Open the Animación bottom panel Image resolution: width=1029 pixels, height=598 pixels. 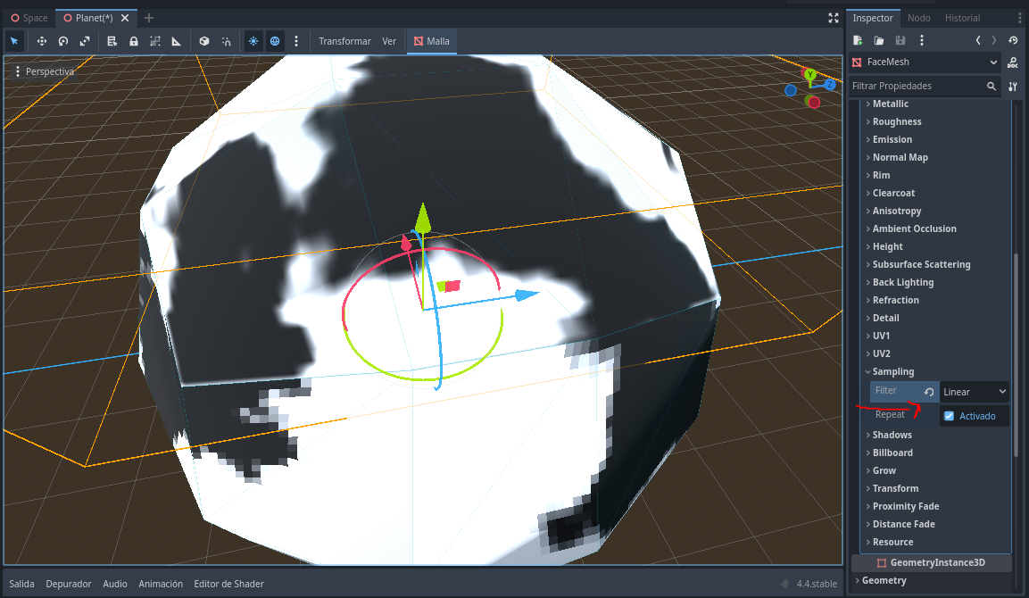[x=161, y=584]
